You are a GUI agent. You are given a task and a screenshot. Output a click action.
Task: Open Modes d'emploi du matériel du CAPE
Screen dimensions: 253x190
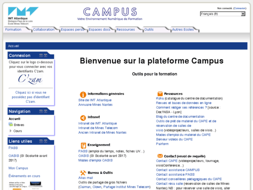(x=183, y=135)
